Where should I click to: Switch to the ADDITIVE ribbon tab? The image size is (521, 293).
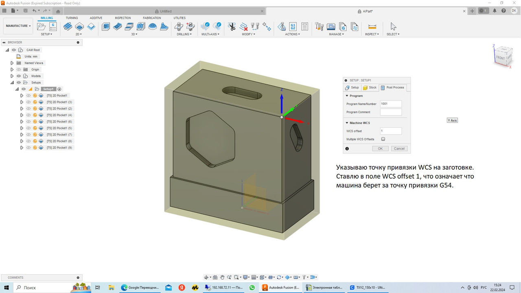96,18
